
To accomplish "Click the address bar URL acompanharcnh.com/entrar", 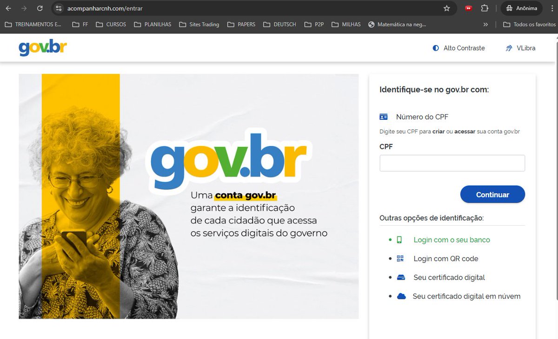I will point(105,8).
